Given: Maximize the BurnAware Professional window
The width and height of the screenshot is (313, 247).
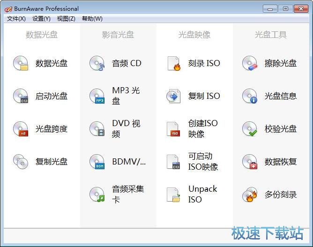Looking at the screenshot, I should (285, 9).
